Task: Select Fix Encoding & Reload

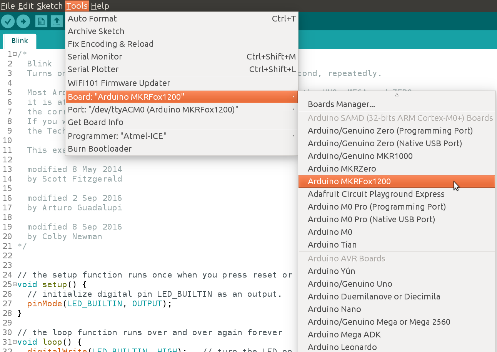Action: (182, 44)
